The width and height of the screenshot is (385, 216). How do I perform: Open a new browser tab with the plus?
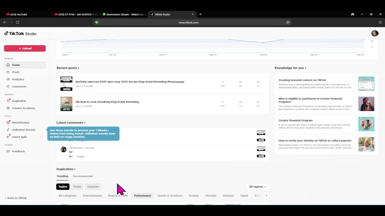point(200,14)
